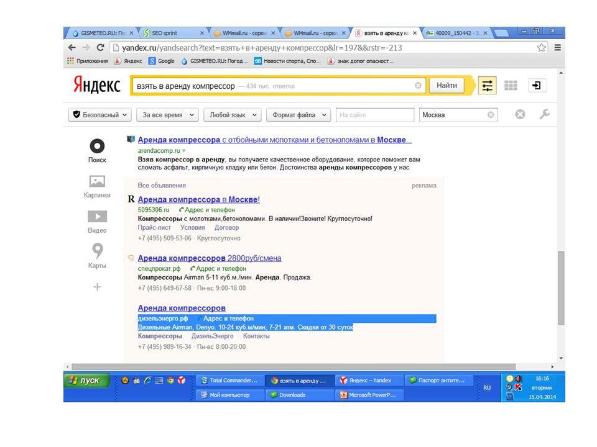Screen dimensions: 597x447
Task: Launch Yandex browser from quick launch
Action: pyautogui.click(x=182, y=380)
